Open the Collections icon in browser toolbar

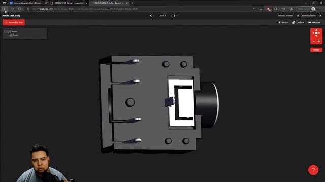(291, 9)
